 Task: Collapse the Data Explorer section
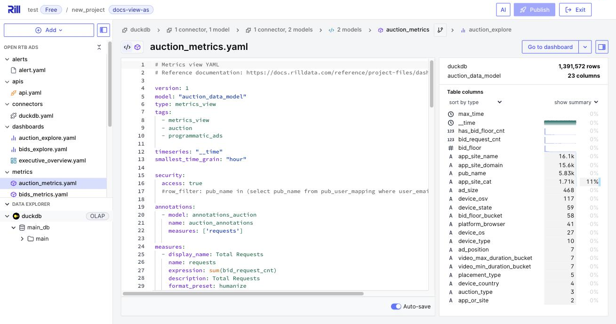(x=7, y=204)
